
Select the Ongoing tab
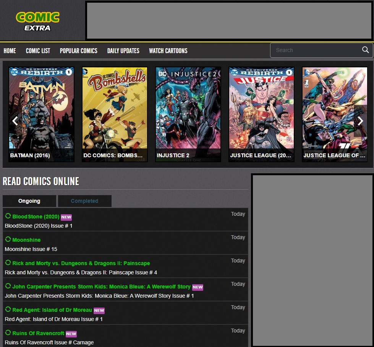click(x=29, y=201)
